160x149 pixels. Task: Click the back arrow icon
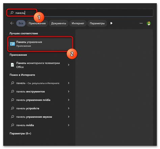click(x=12, y=23)
